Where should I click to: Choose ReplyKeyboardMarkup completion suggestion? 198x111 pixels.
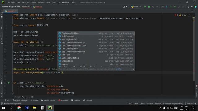[x=96, y=43]
